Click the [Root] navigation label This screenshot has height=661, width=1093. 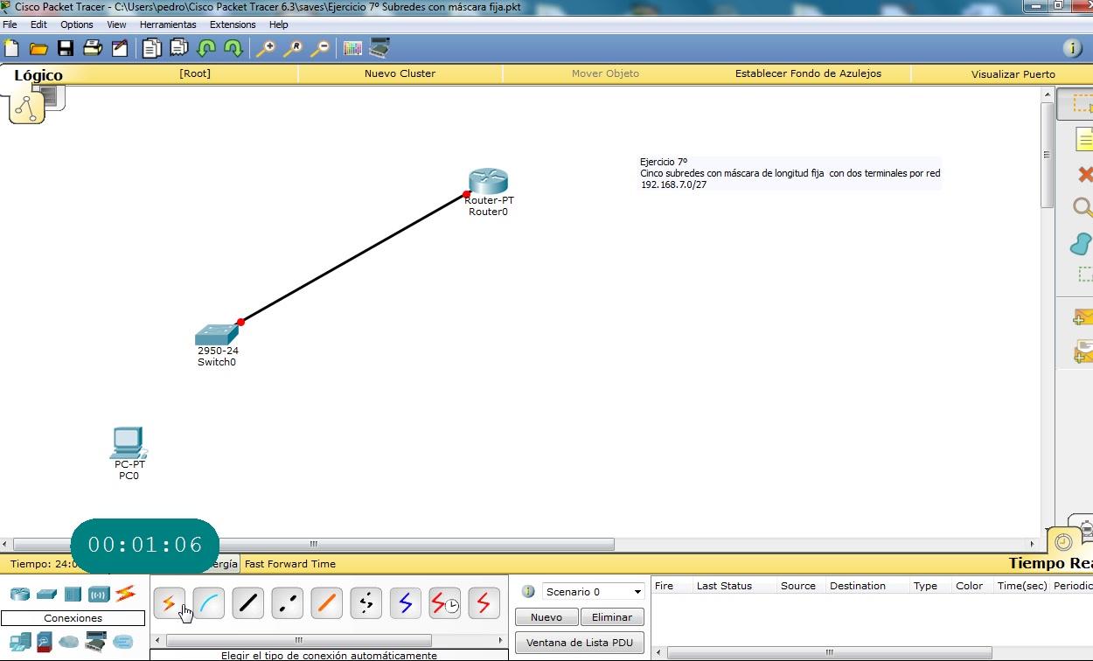click(195, 73)
